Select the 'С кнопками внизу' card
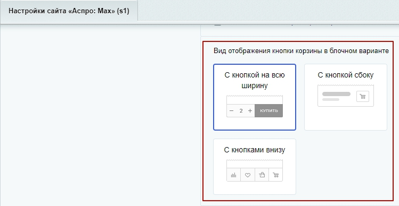Image resolution: width=399 pixels, height=206 pixels. click(x=255, y=167)
